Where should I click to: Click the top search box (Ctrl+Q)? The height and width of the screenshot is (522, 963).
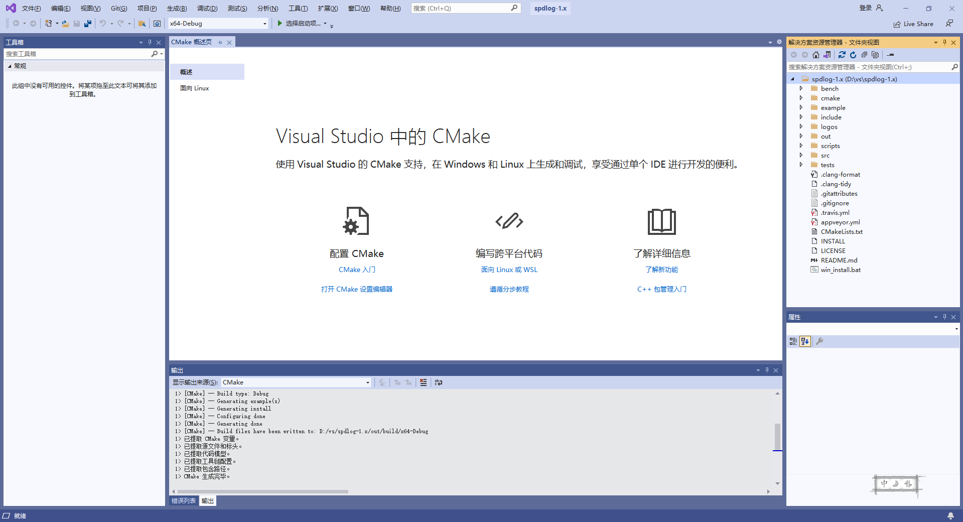click(466, 8)
